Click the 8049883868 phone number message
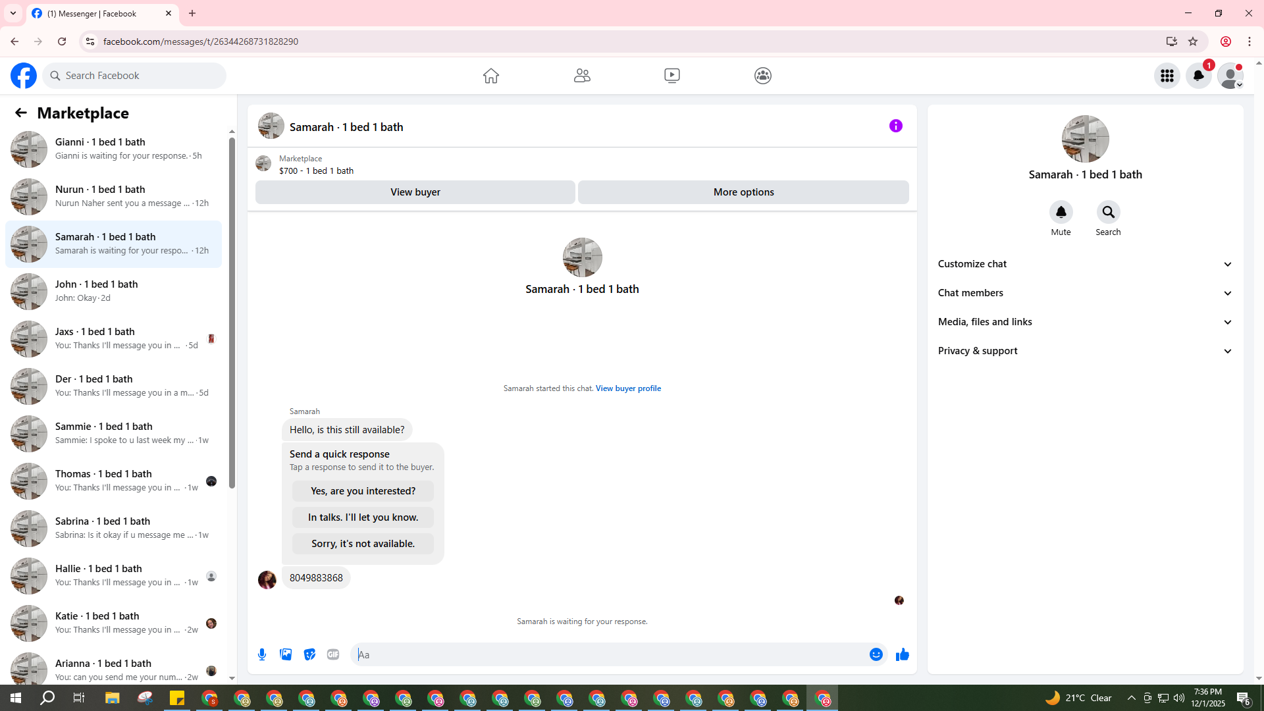This screenshot has width=1264, height=711. pos(316,578)
